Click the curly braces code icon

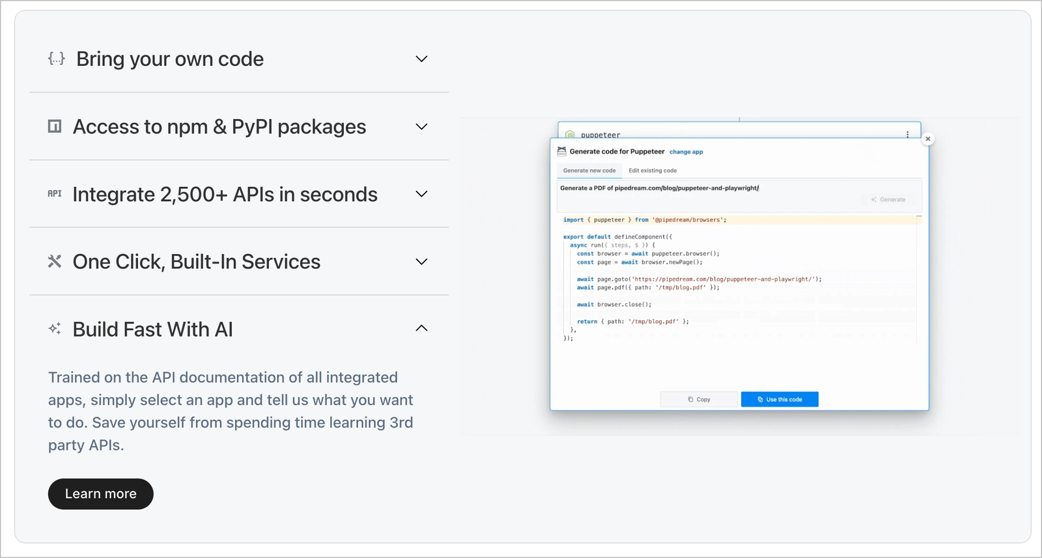[x=57, y=59]
